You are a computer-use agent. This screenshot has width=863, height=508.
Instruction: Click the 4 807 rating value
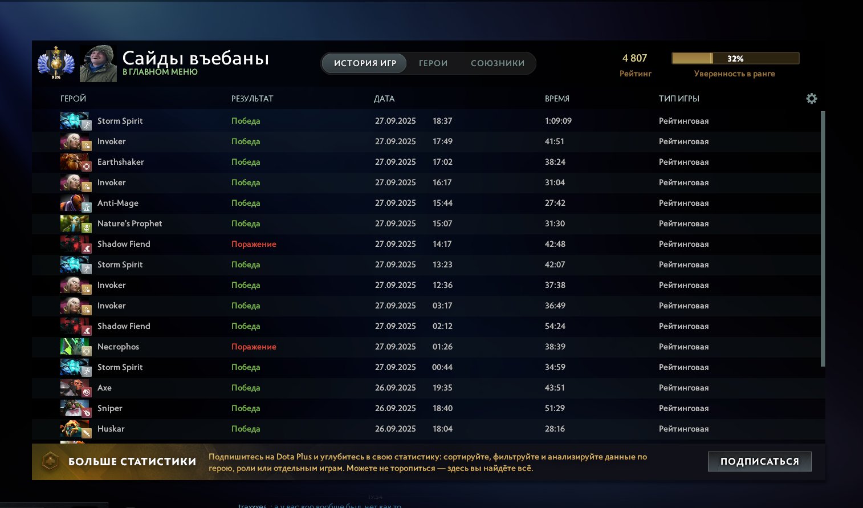tap(634, 58)
